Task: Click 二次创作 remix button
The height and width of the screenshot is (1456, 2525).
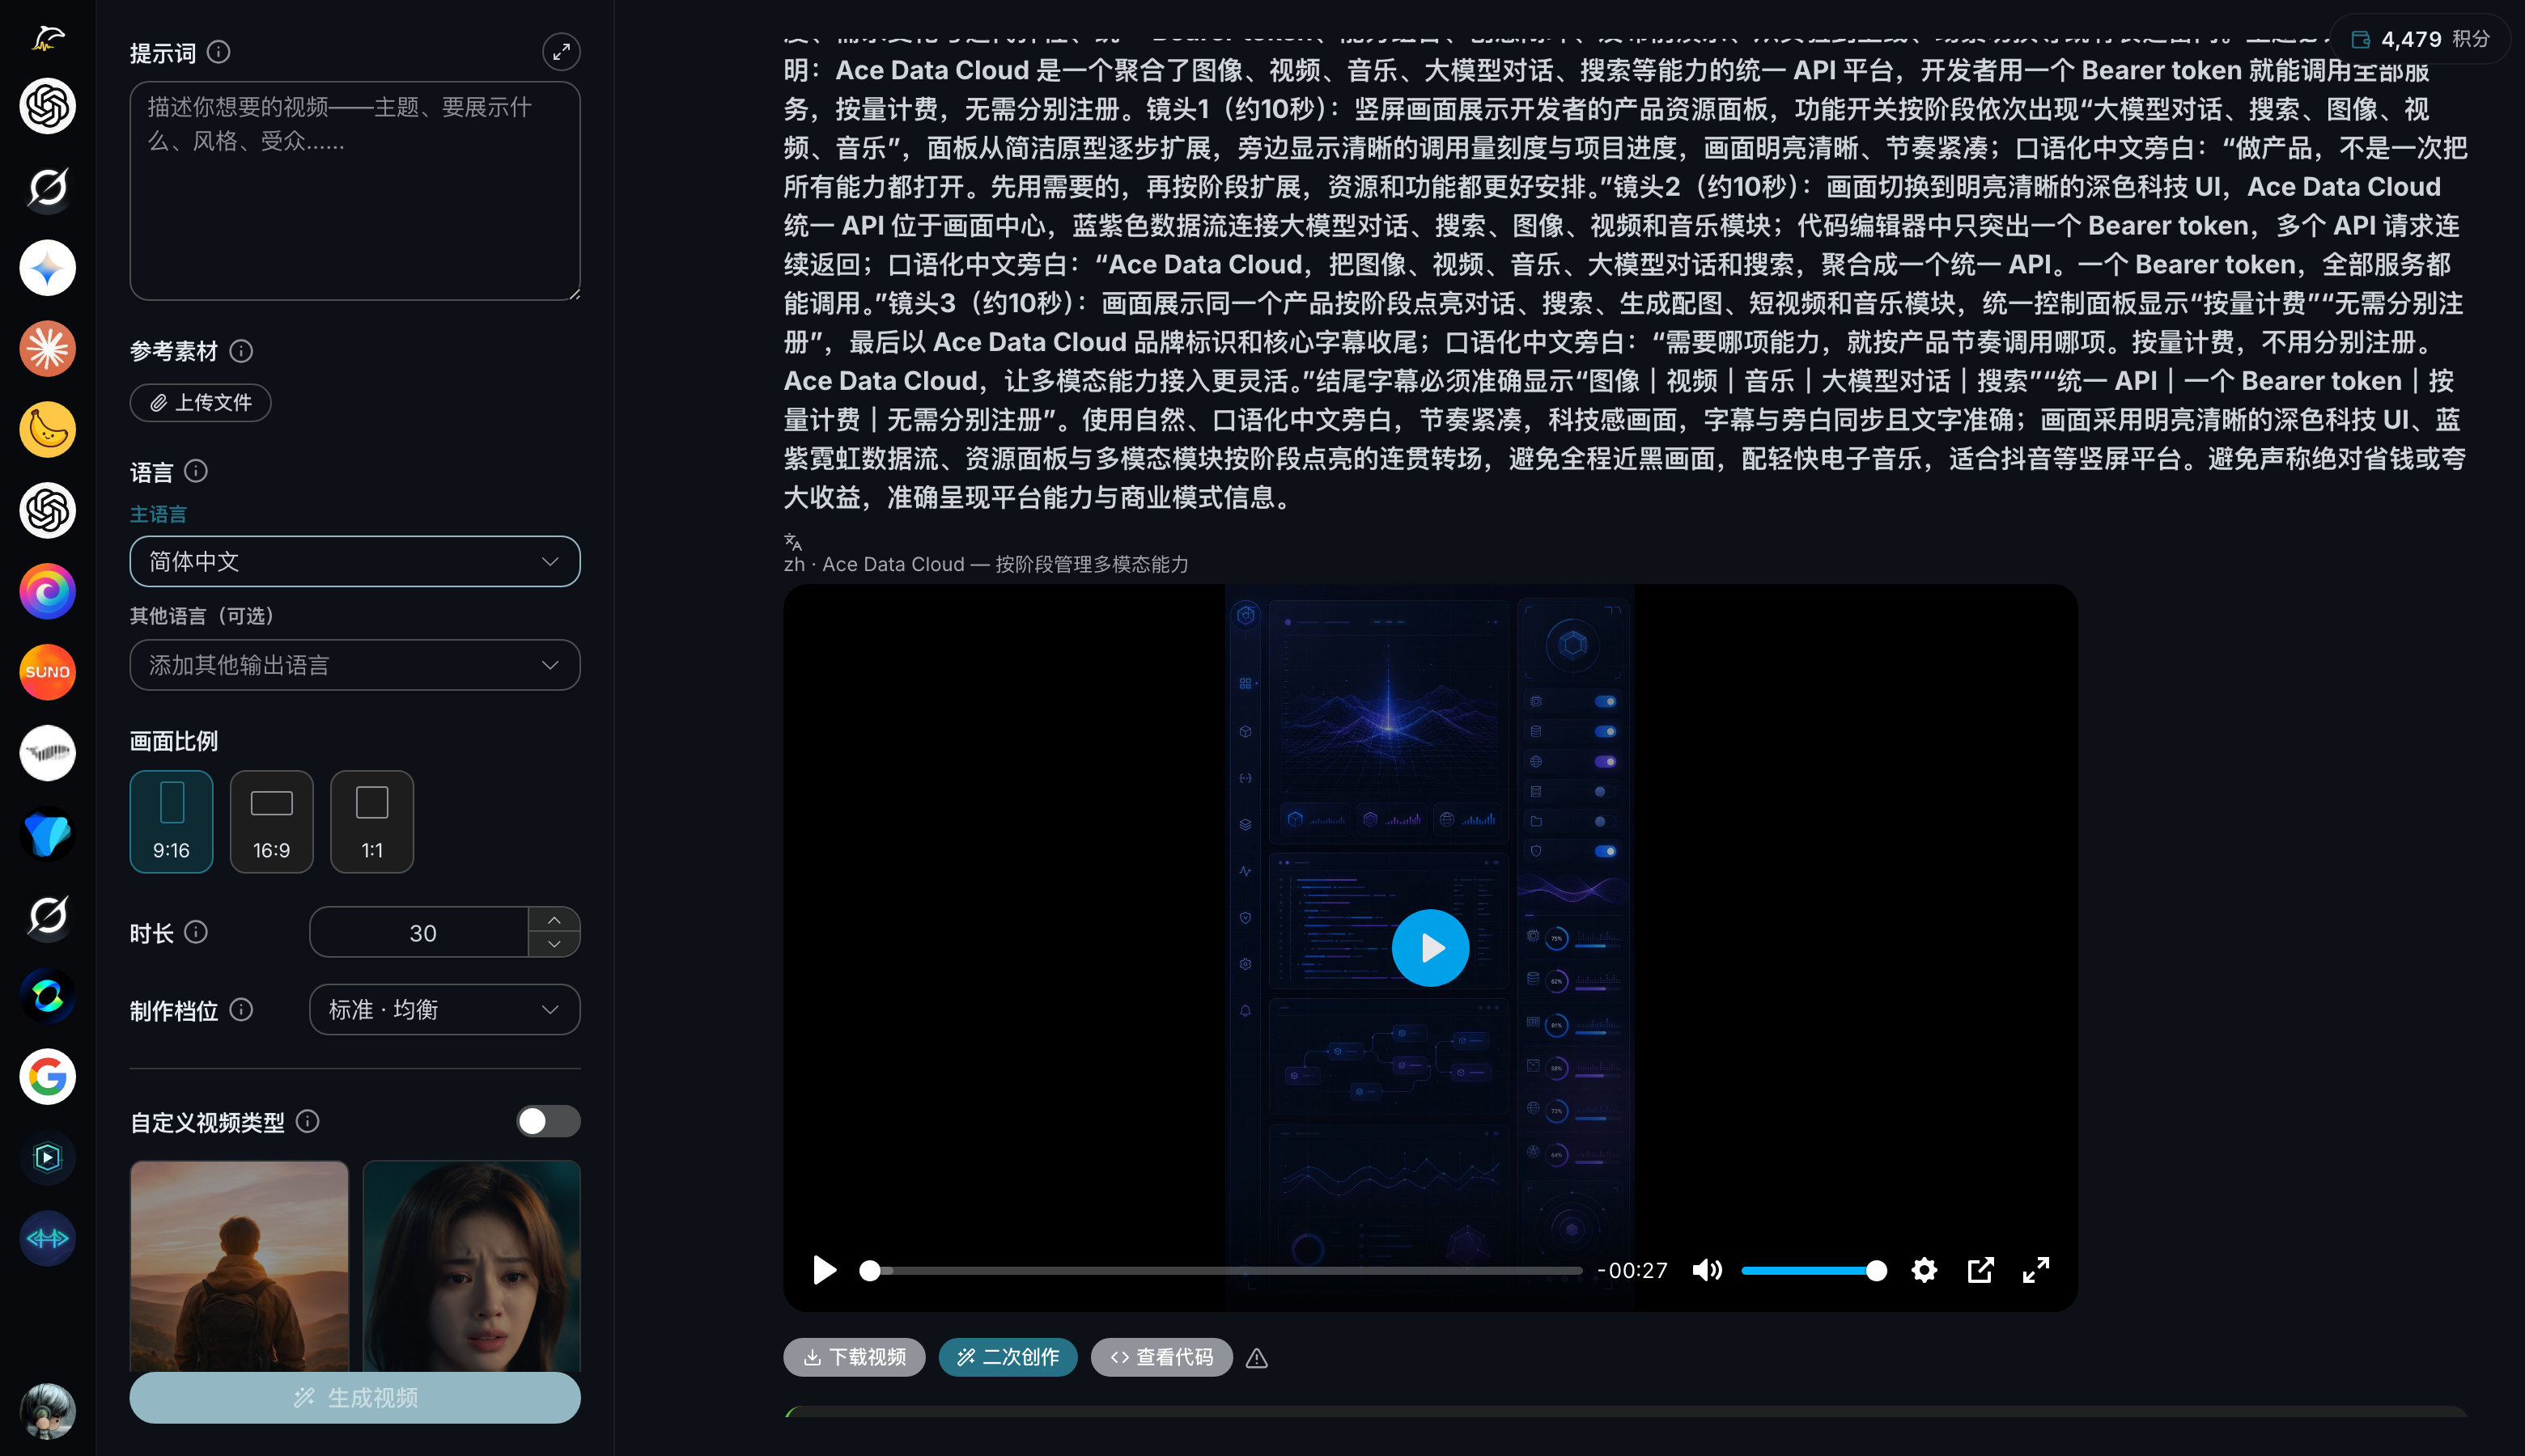Action: tap(1008, 1357)
